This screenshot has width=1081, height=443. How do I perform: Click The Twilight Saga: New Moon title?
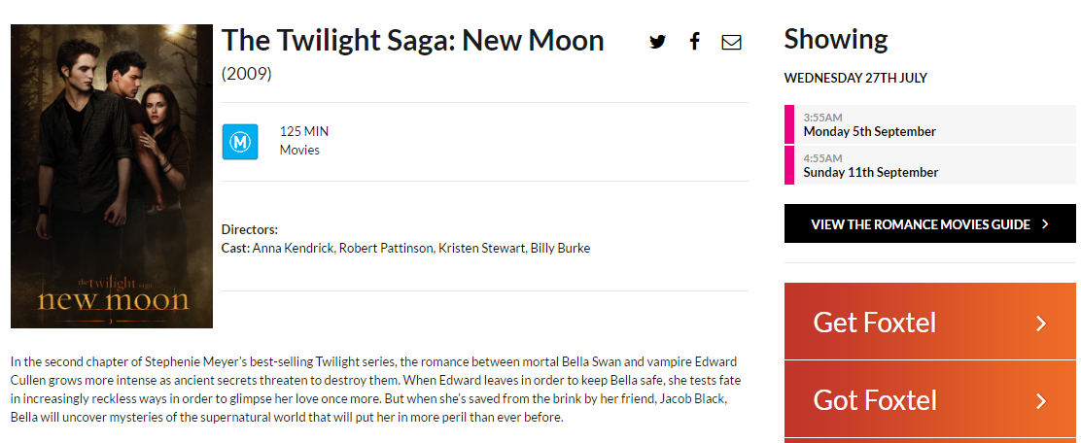point(412,41)
